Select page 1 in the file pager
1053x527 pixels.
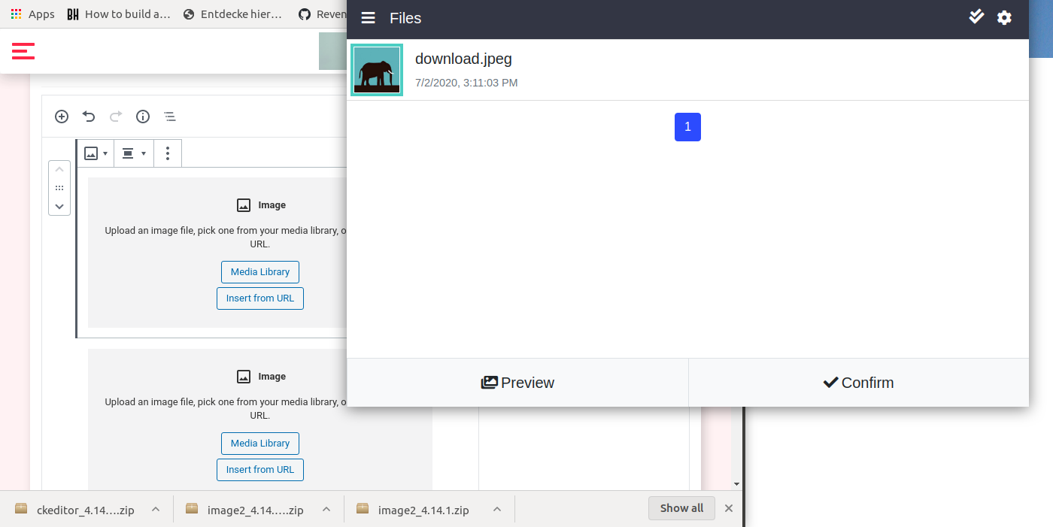coord(687,127)
